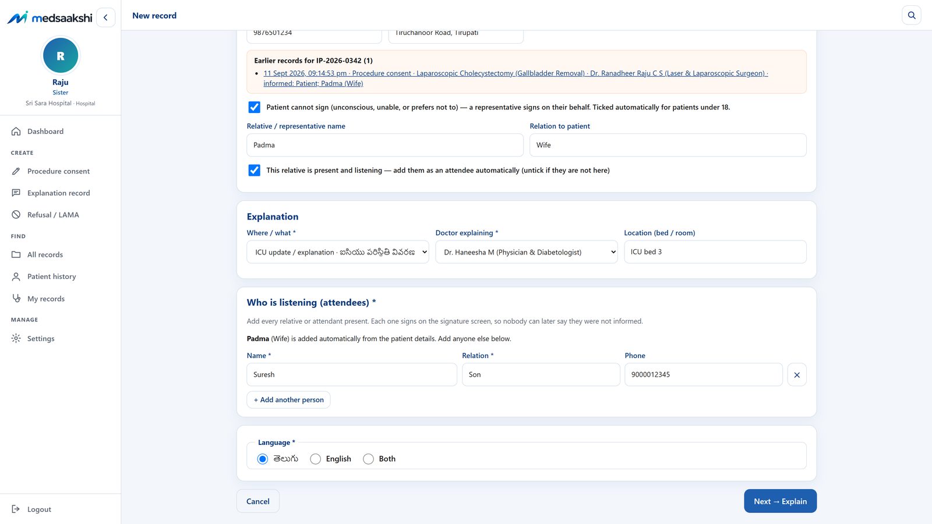The height and width of the screenshot is (524, 932).
Task: Open Explanation record in sidebar
Action: click(x=61, y=193)
